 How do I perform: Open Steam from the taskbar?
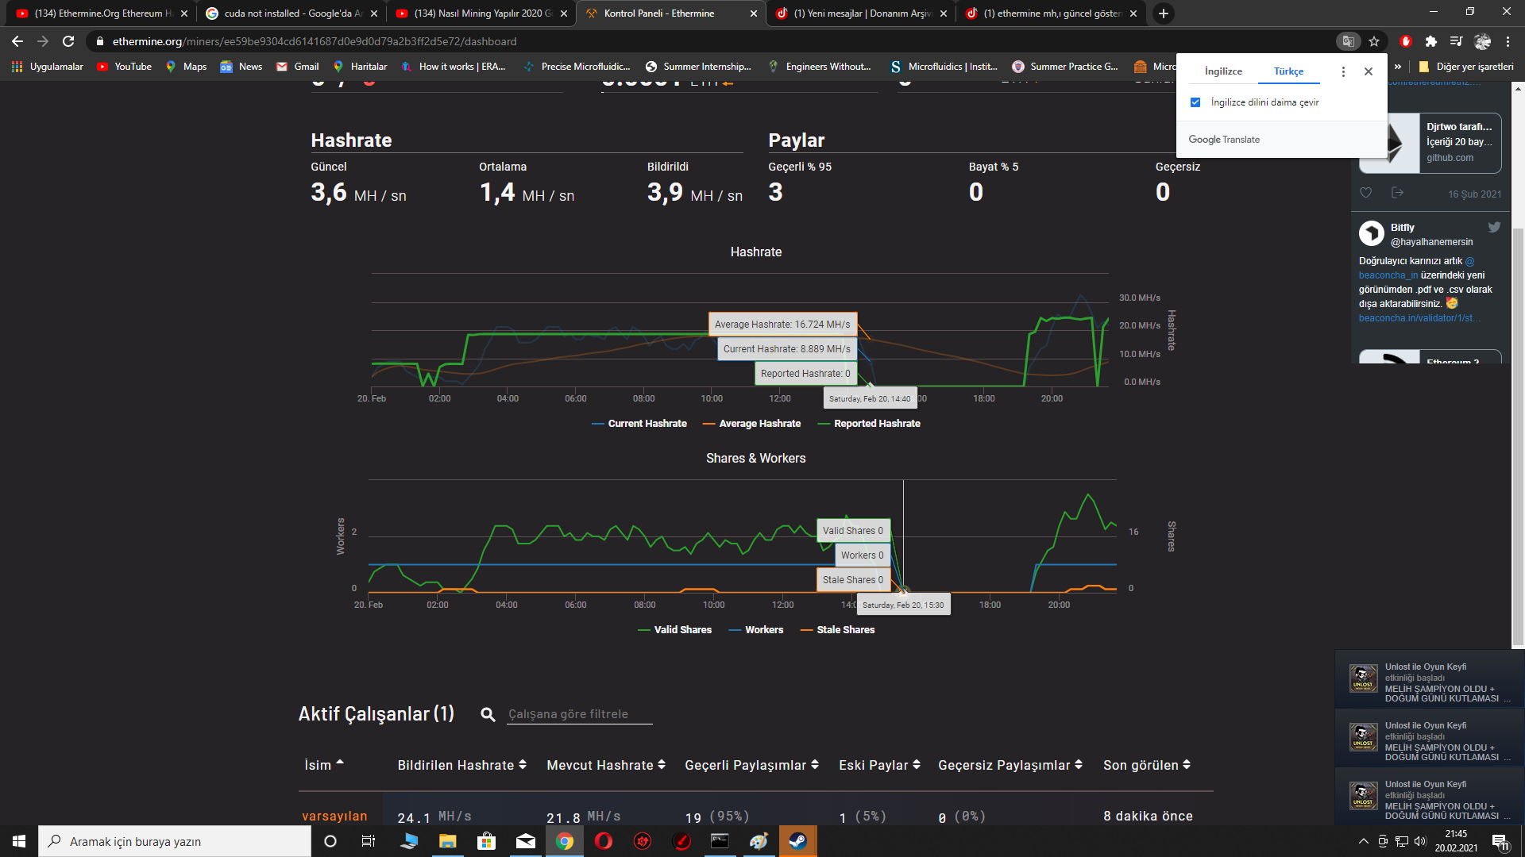797,841
